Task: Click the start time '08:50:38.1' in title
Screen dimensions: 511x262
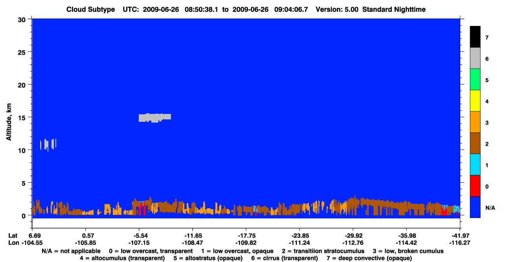Action: (201, 9)
